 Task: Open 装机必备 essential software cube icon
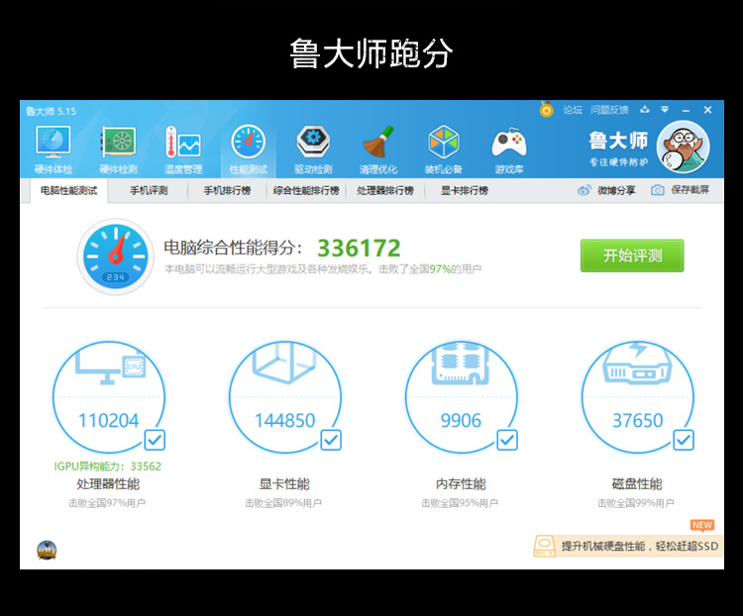[444, 143]
